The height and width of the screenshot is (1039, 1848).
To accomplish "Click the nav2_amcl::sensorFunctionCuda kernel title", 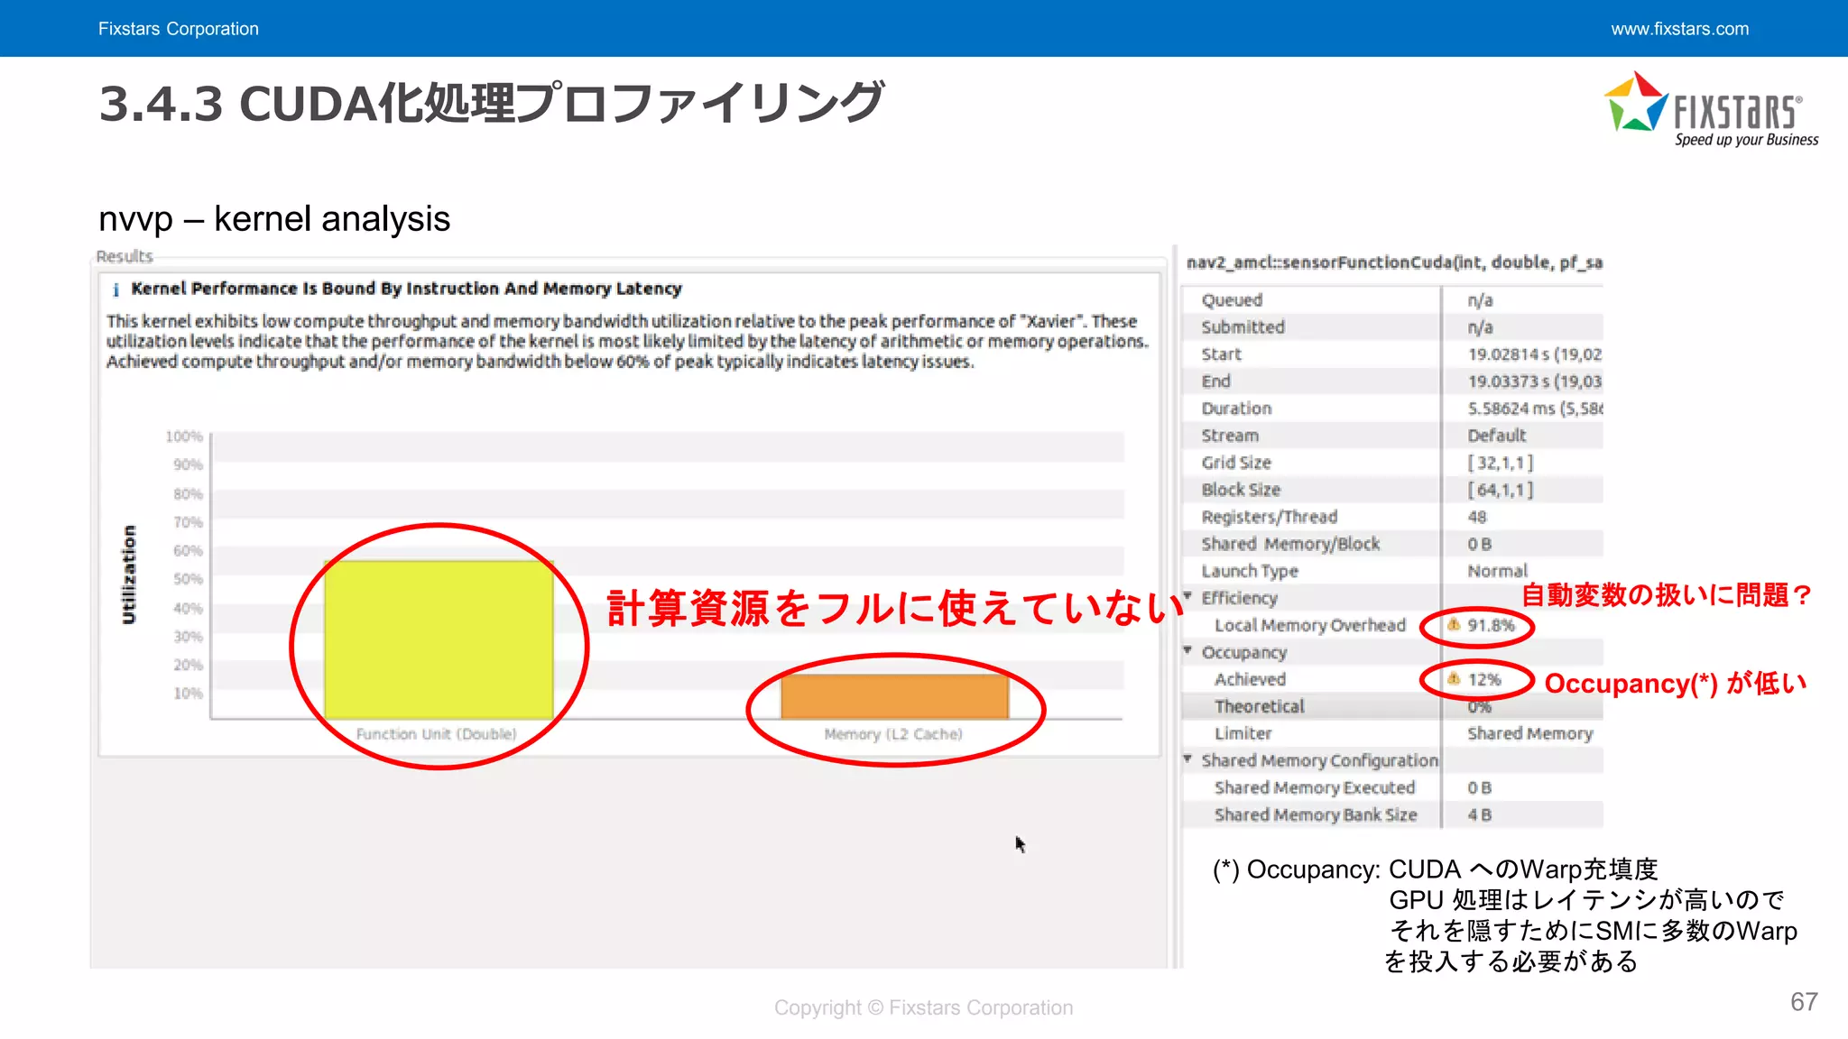I will pos(1394,262).
